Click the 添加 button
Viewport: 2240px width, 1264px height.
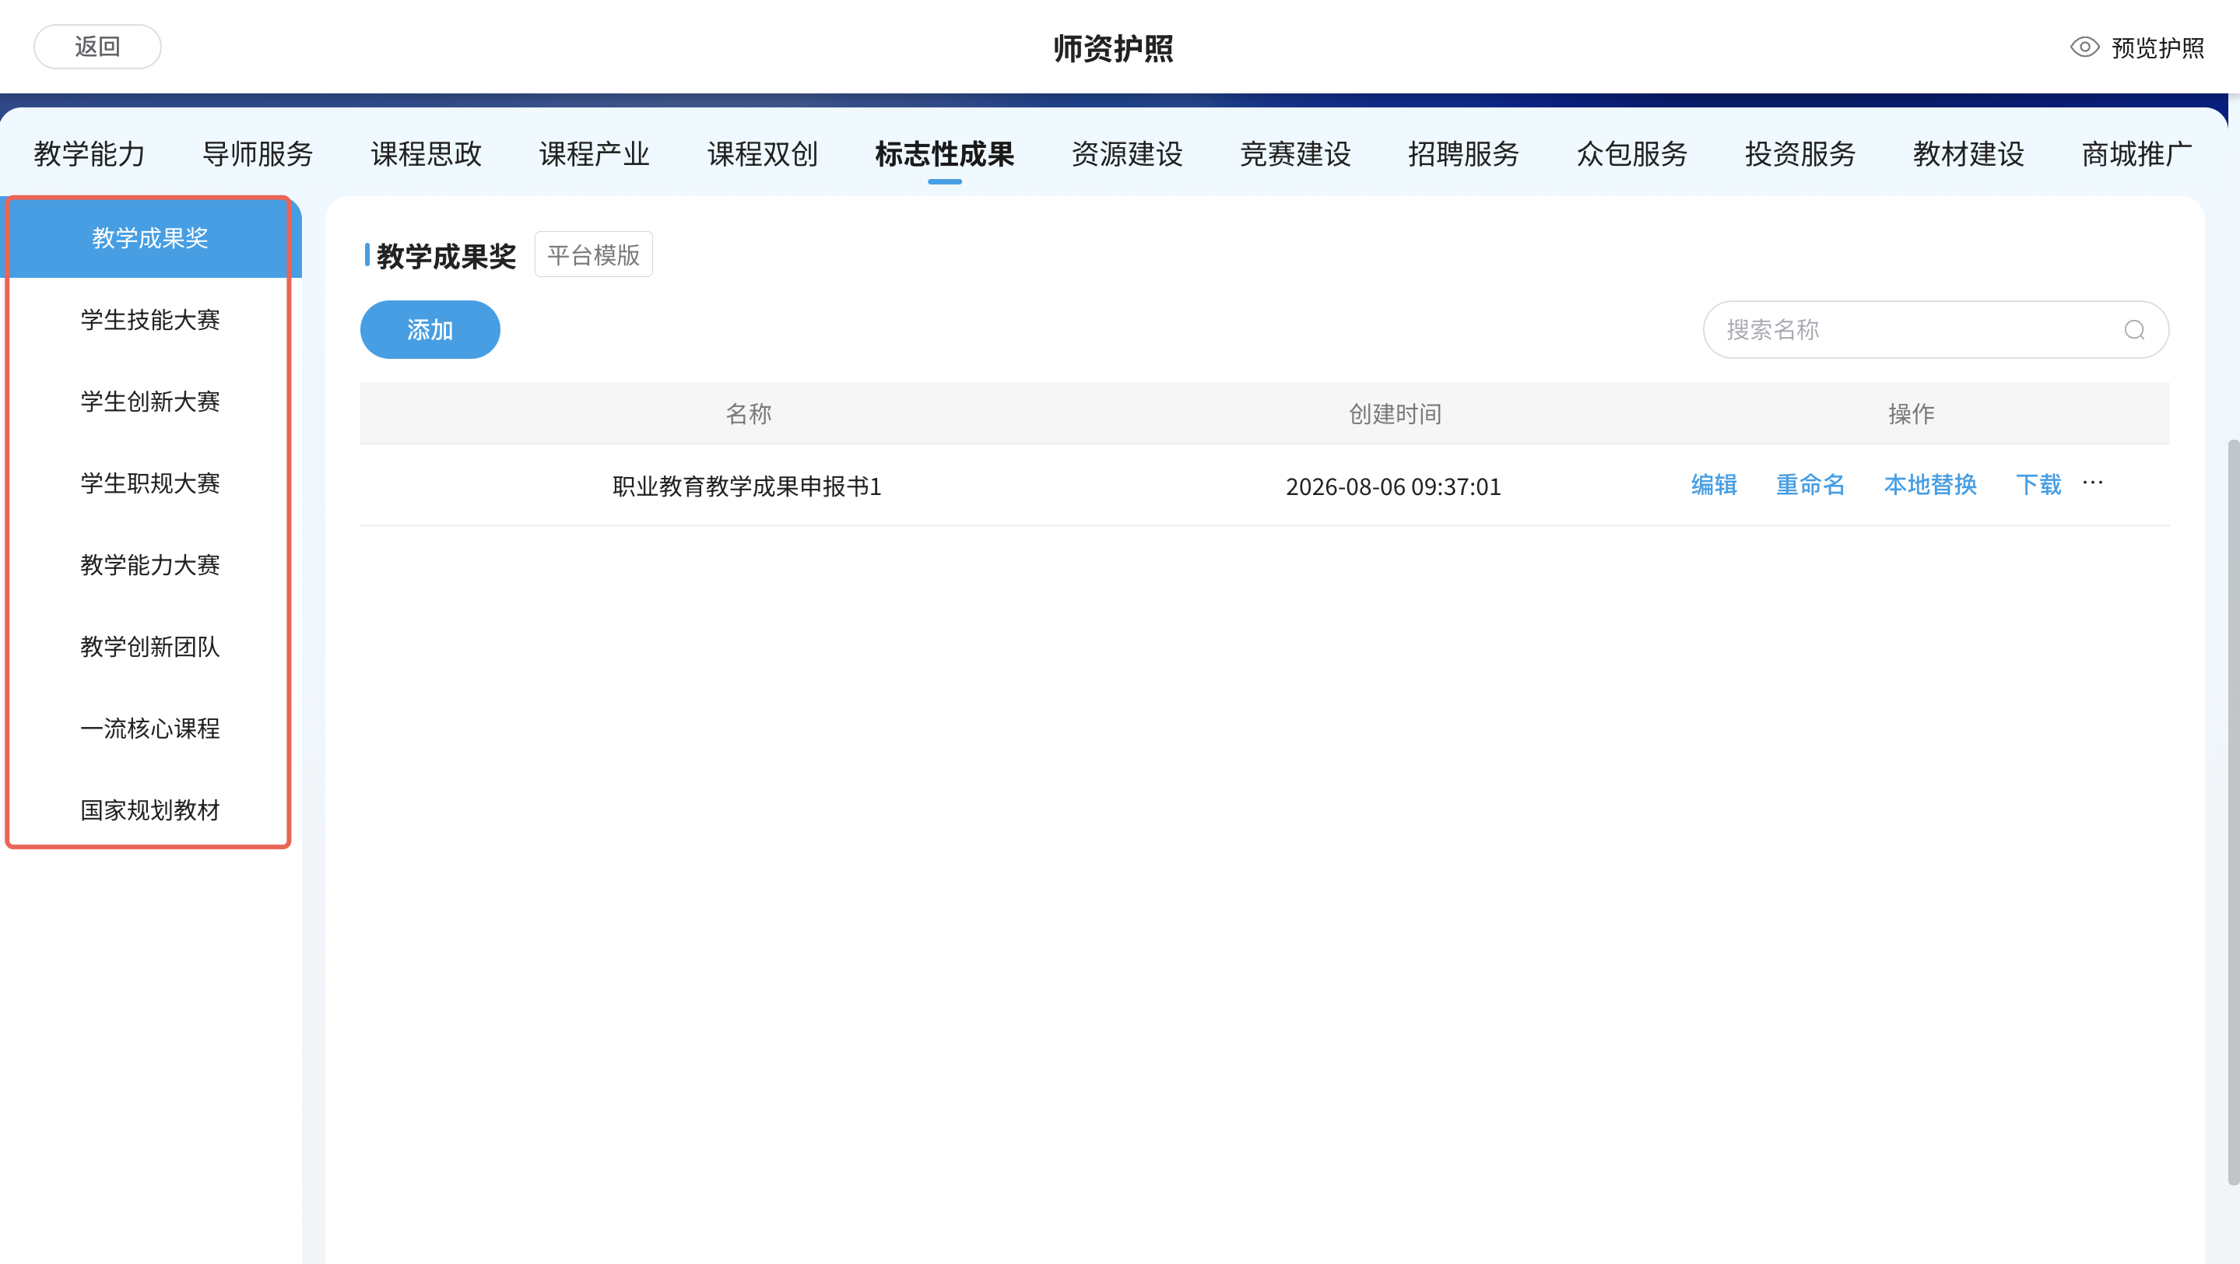[430, 329]
